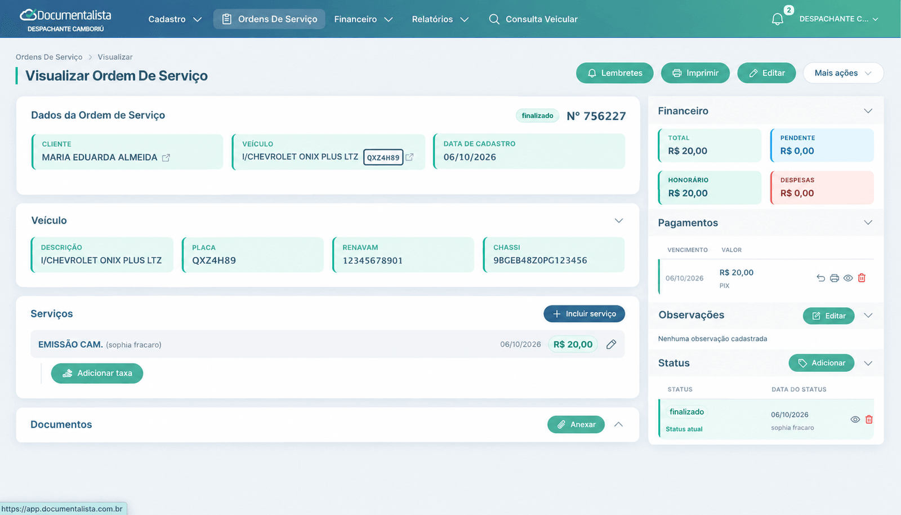Image resolution: width=901 pixels, height=515 pixels.
Task: Print the R$ 20,00 payment receipt
Action: [x=835, y=278]
